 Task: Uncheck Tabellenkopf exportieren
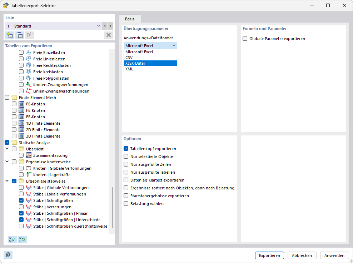(126, 148)
